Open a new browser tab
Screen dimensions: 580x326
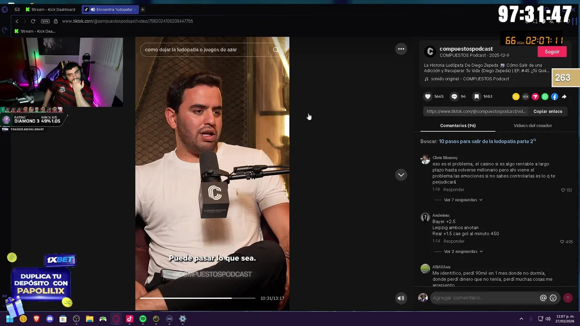pos(142,10)
